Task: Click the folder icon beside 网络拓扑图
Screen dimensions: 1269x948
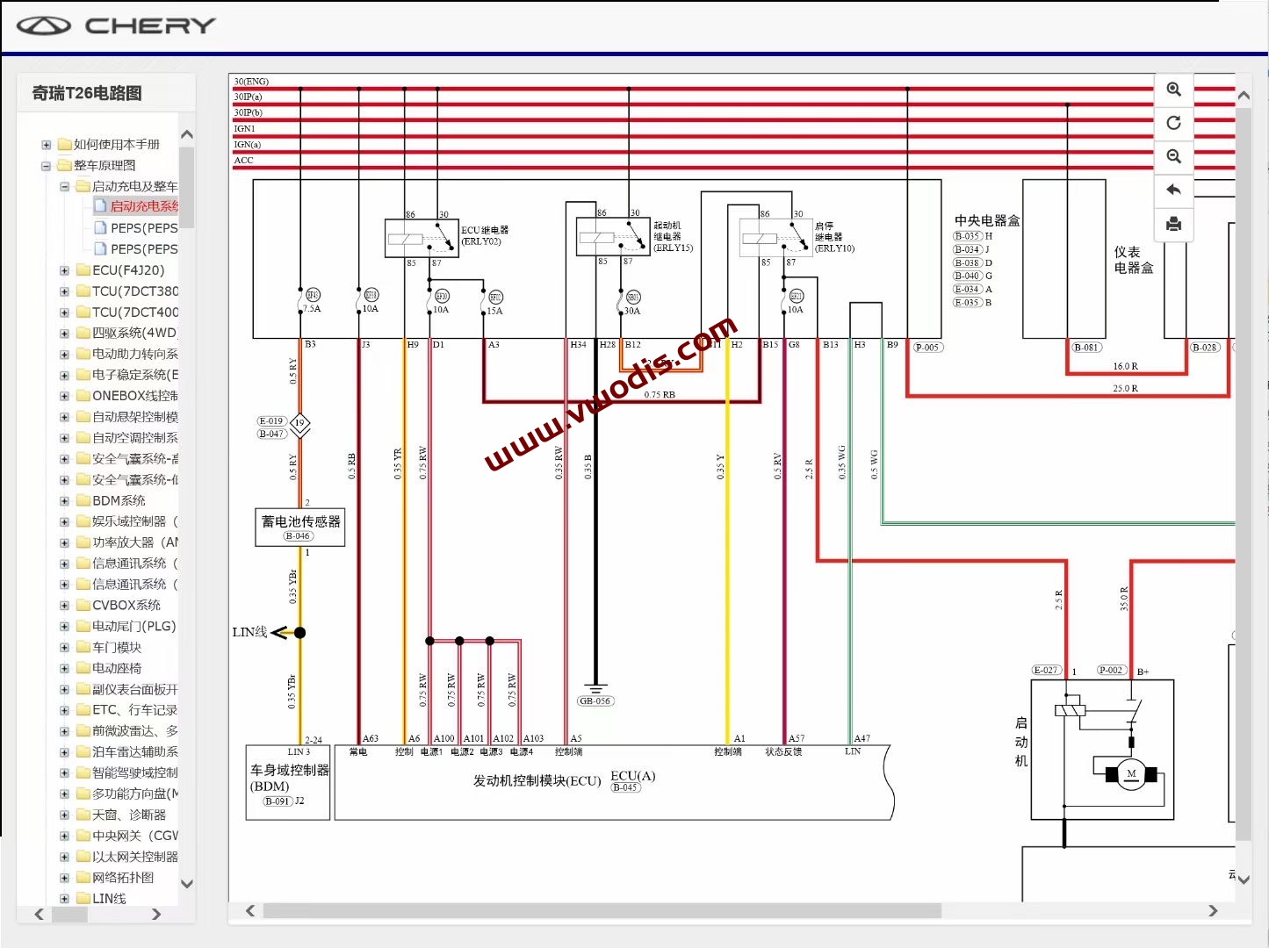Action: click(x=83, y=878)
